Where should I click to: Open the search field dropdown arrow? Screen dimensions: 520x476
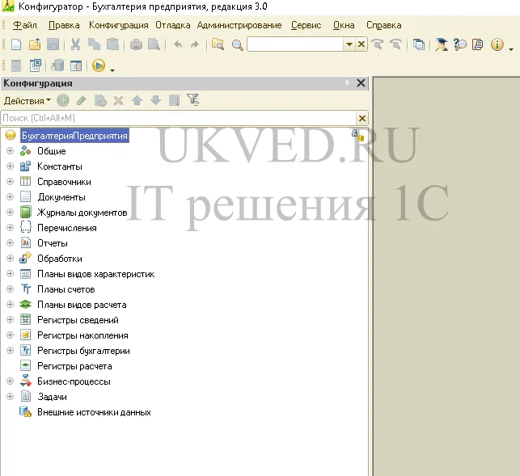click(x=349, y=44)
